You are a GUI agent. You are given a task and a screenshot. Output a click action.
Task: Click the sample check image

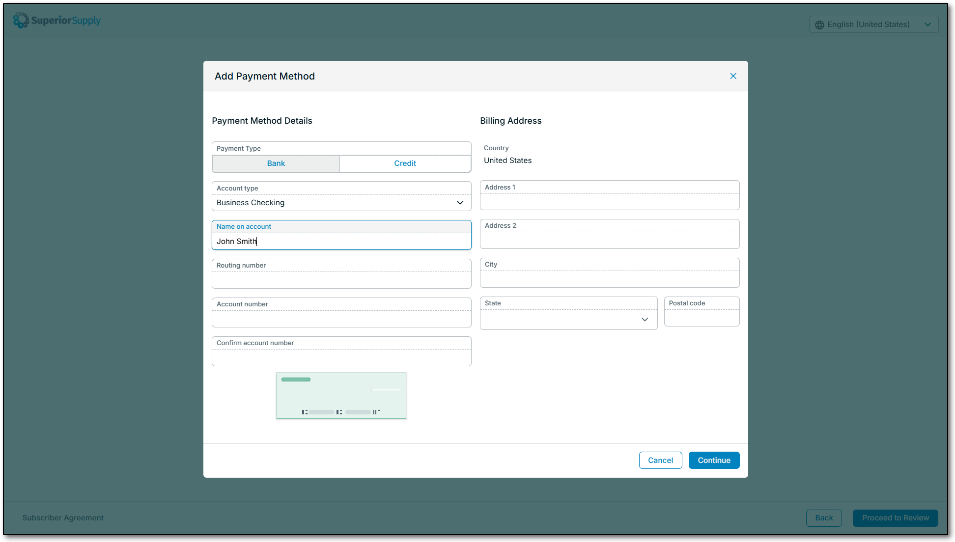pos(341,396)
